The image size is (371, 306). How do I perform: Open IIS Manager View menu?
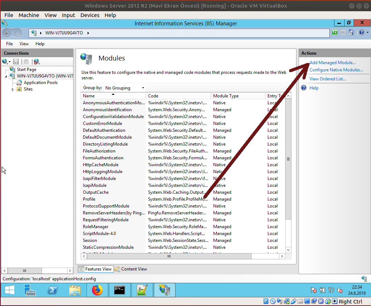24,44
